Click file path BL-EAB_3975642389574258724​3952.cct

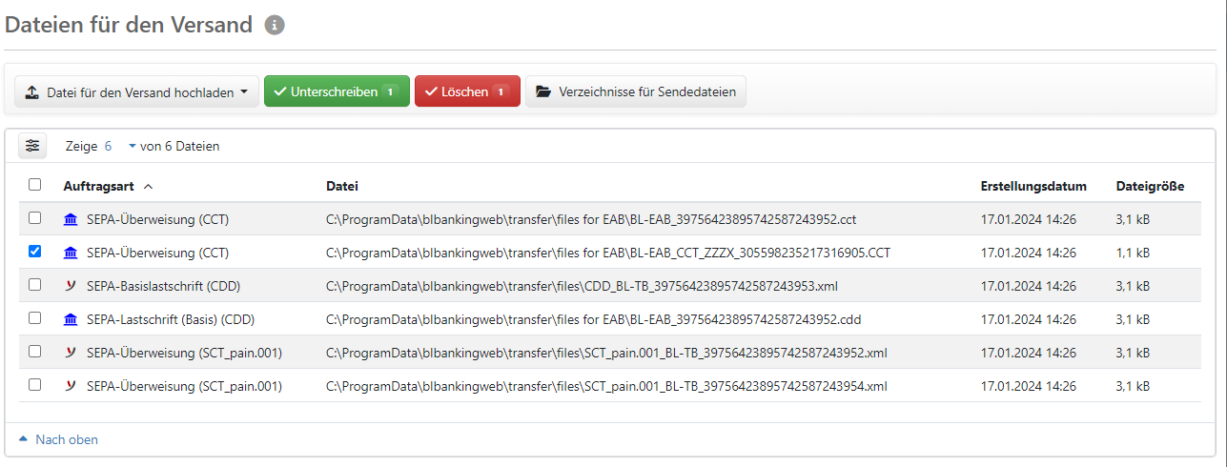click(591, 219)
